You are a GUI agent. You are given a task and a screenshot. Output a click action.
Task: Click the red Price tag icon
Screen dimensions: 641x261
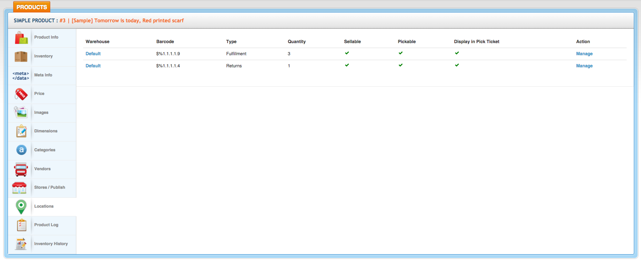[21, 94]
